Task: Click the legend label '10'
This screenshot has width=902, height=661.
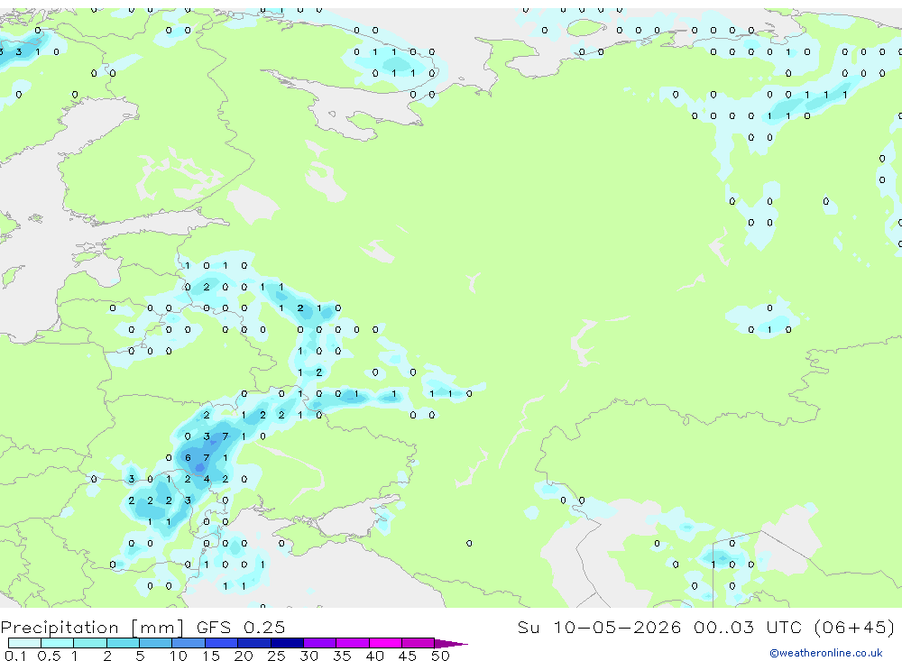Action: click(x=178, y=656)
